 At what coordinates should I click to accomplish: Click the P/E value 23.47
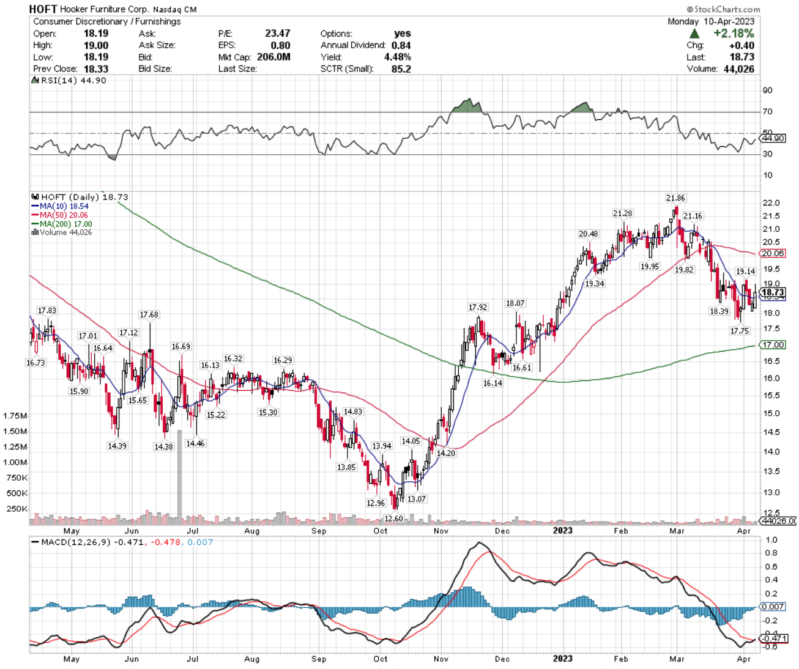click(278, 34)
